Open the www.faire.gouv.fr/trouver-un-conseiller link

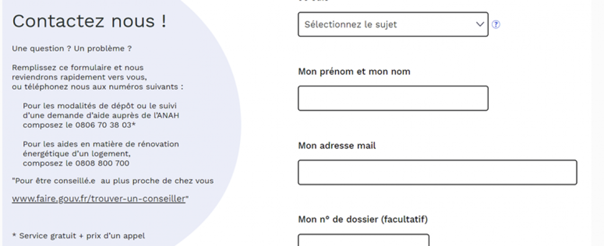pos(99,199)
